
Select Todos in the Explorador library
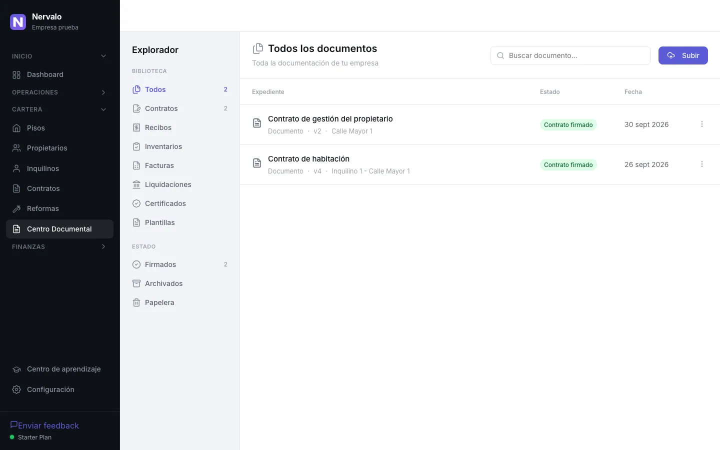(179, 89)
